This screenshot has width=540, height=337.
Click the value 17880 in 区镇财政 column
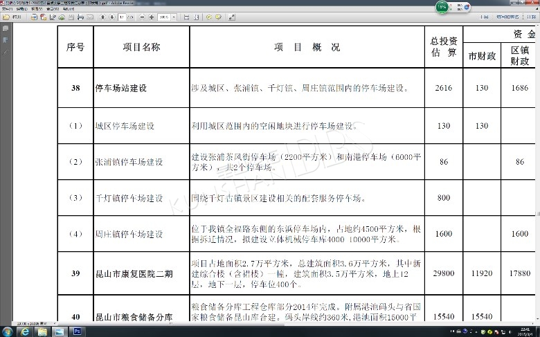coord(520,273)
